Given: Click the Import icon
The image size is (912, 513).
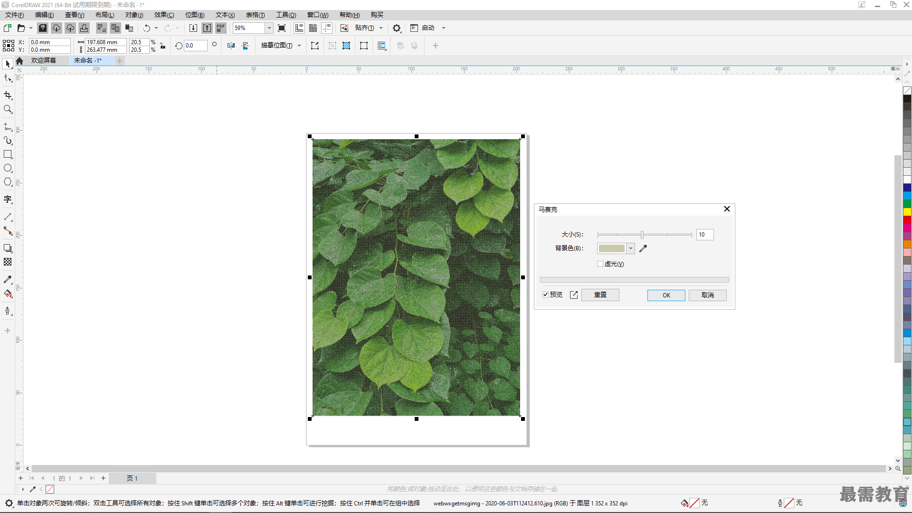Looking at the screenshot, I should [193, 28].
